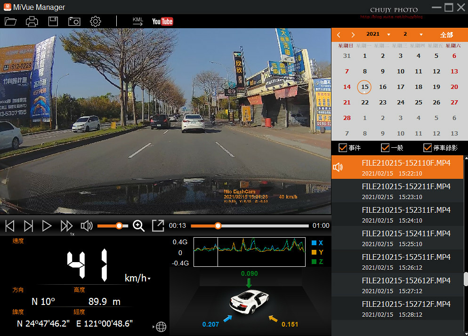Open settings gear icon

click(x=96, y=22)
